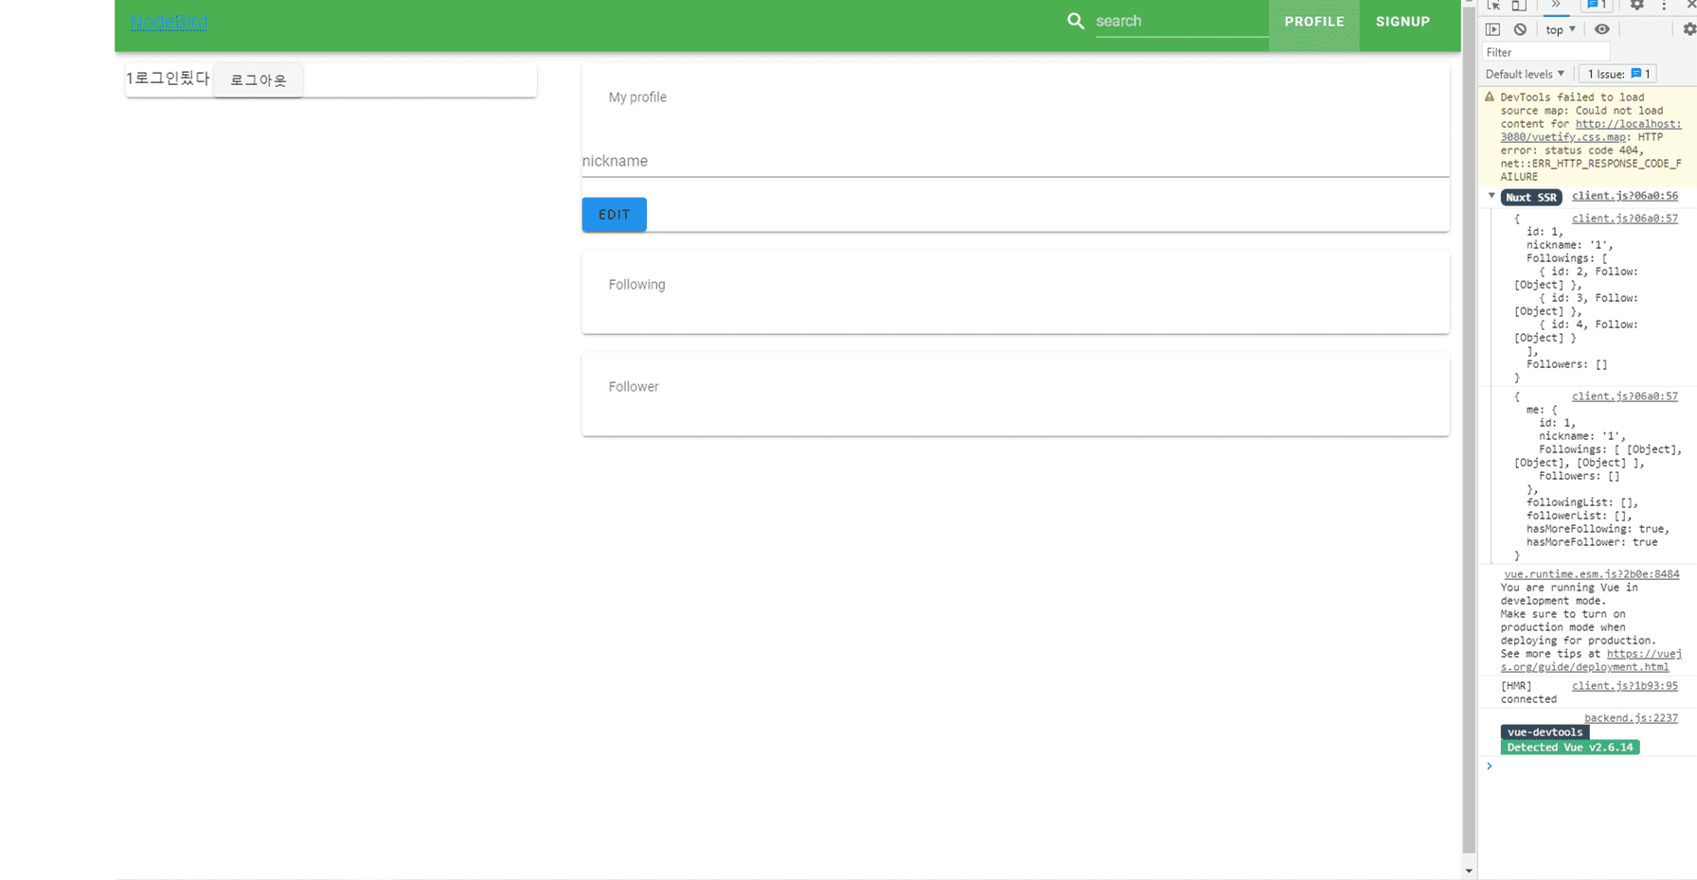Screen dimensions: 1697x880
Task: Focus the console Filter field
Action: coord(1545,52)
